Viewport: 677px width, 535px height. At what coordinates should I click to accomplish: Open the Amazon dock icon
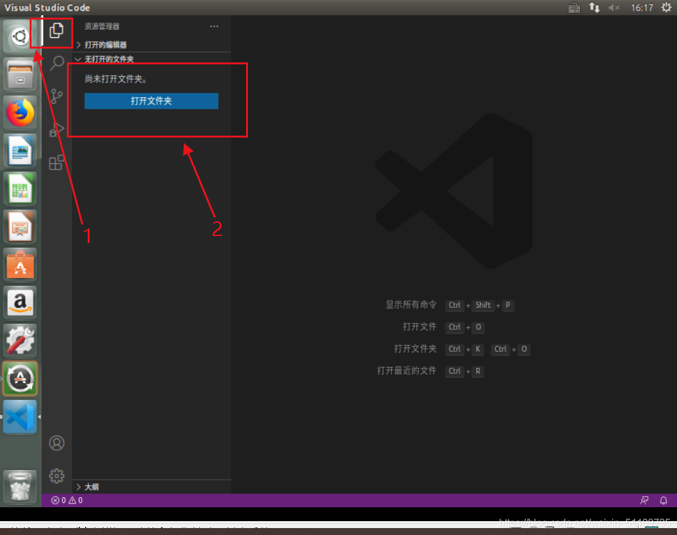(20, 302)
